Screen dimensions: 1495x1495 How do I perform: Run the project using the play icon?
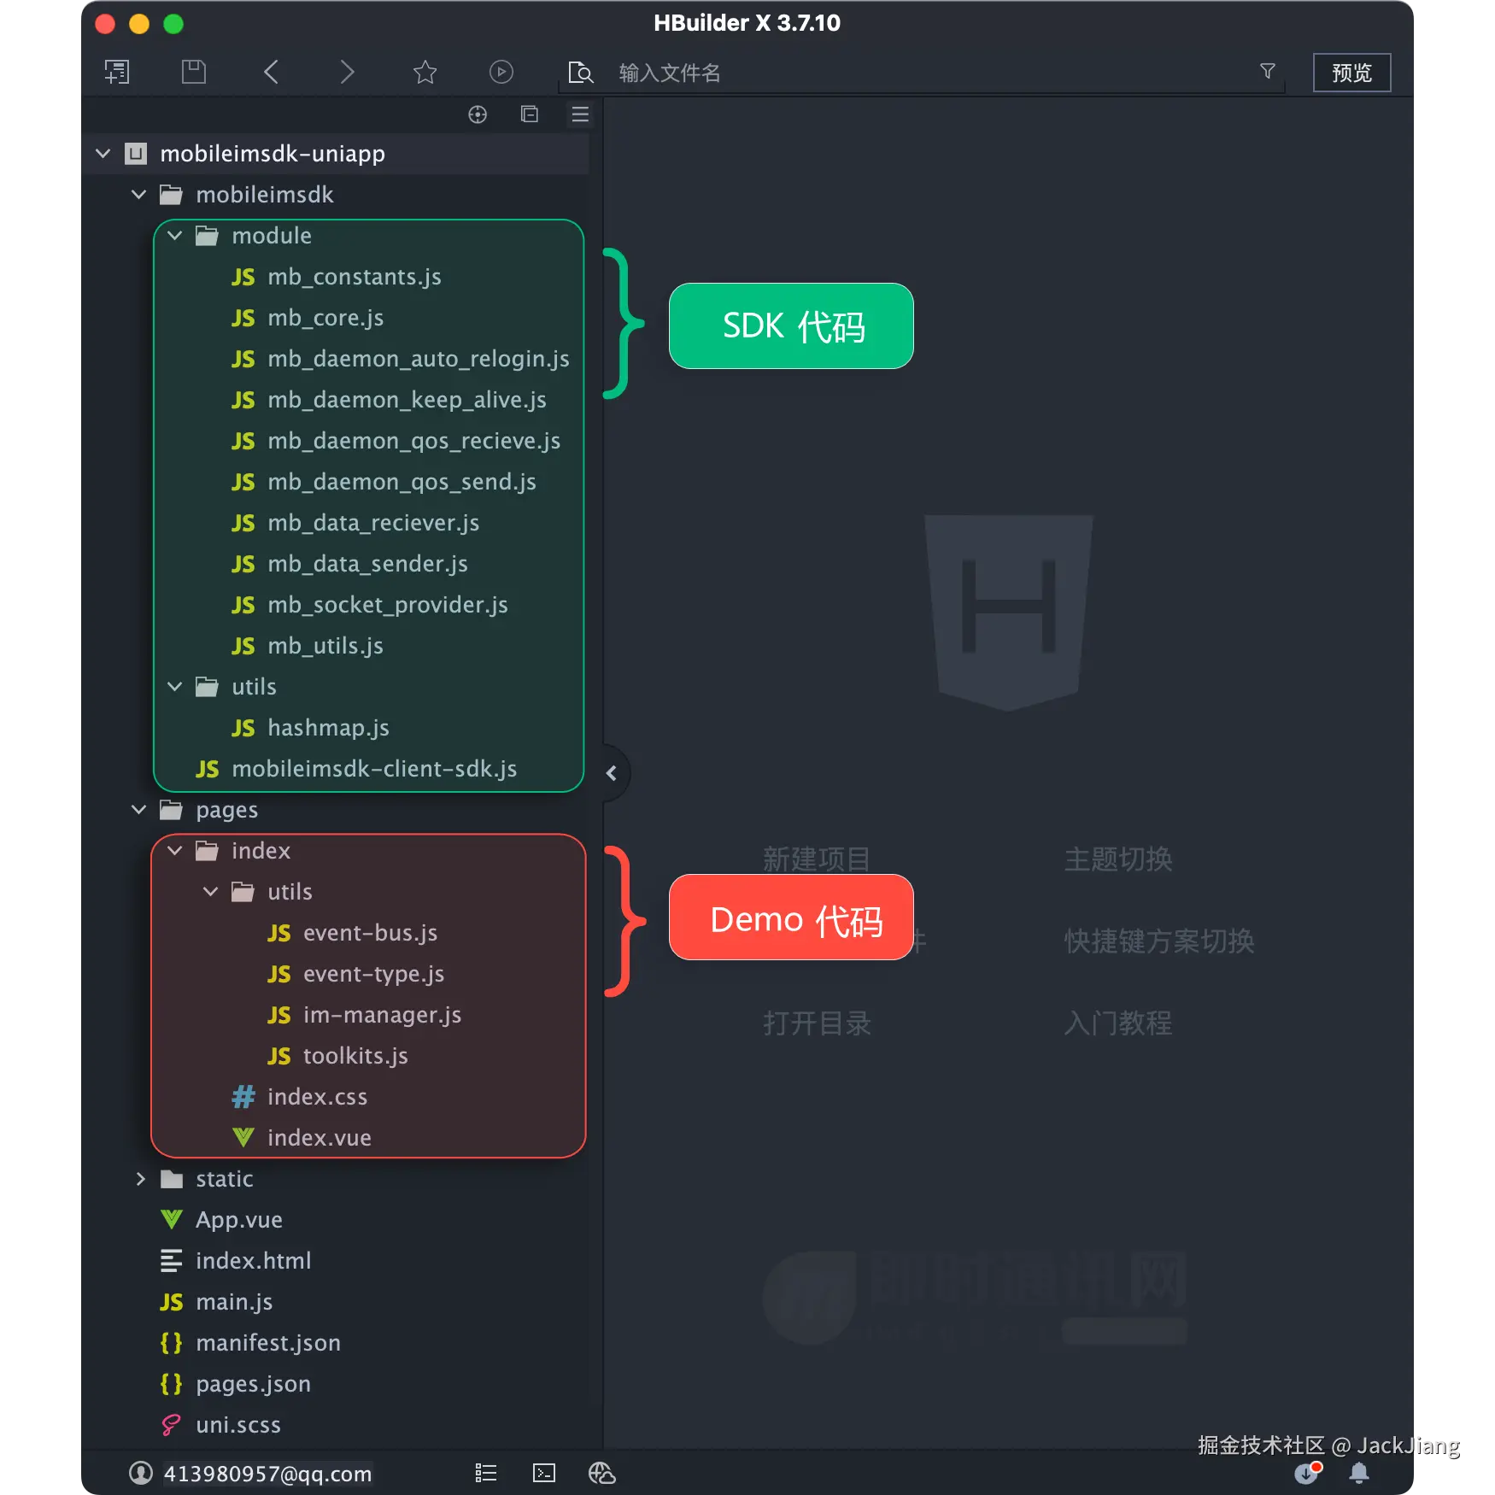point(501,72)
